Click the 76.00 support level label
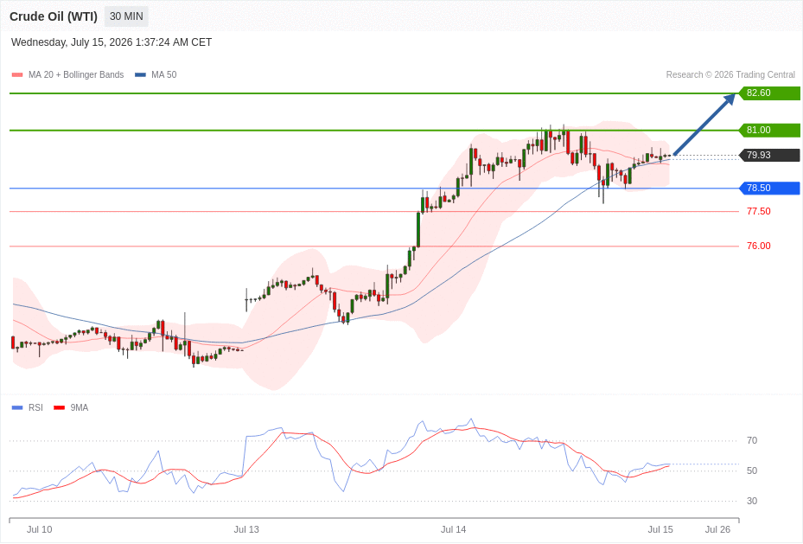The height and width of the screenshot is (544, 803). 758,246
